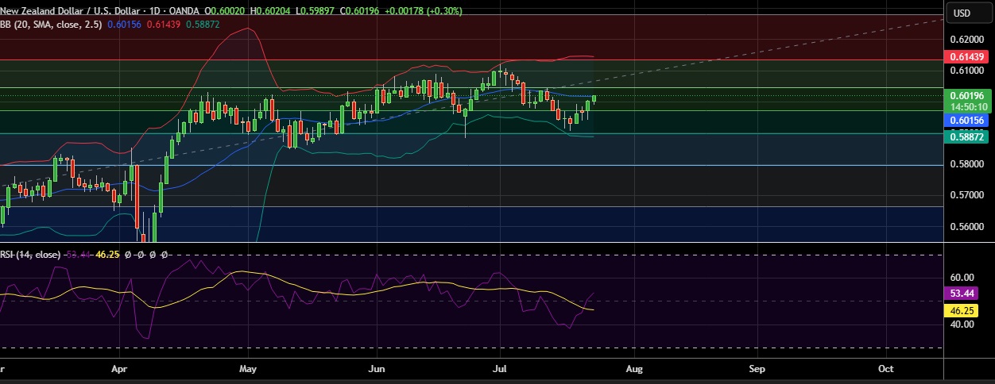Click the Jul label on time axis
This screenshot has height=384, width=995.
(x=500, y=369)
